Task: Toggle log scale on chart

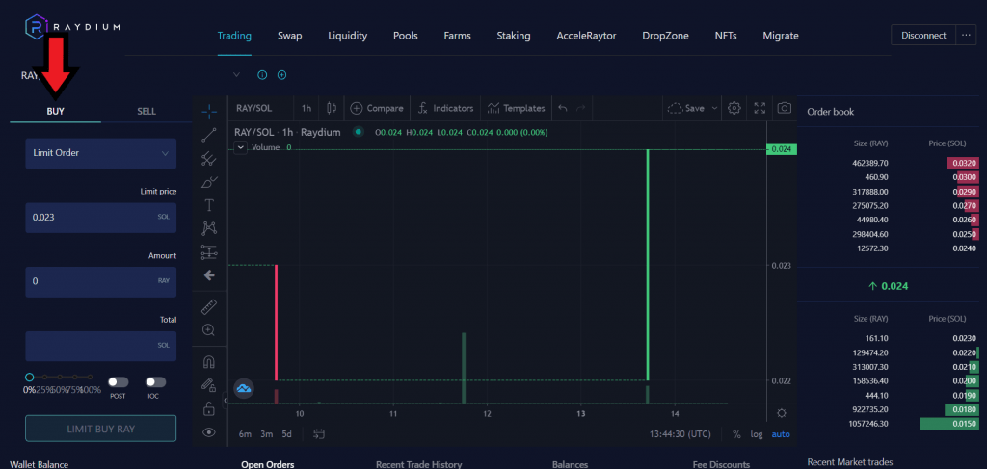Action: point(757,434)
